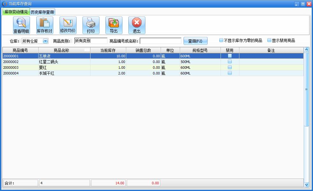Toggle 禁用 checkbox for 夏红 row

pos(230,67)
